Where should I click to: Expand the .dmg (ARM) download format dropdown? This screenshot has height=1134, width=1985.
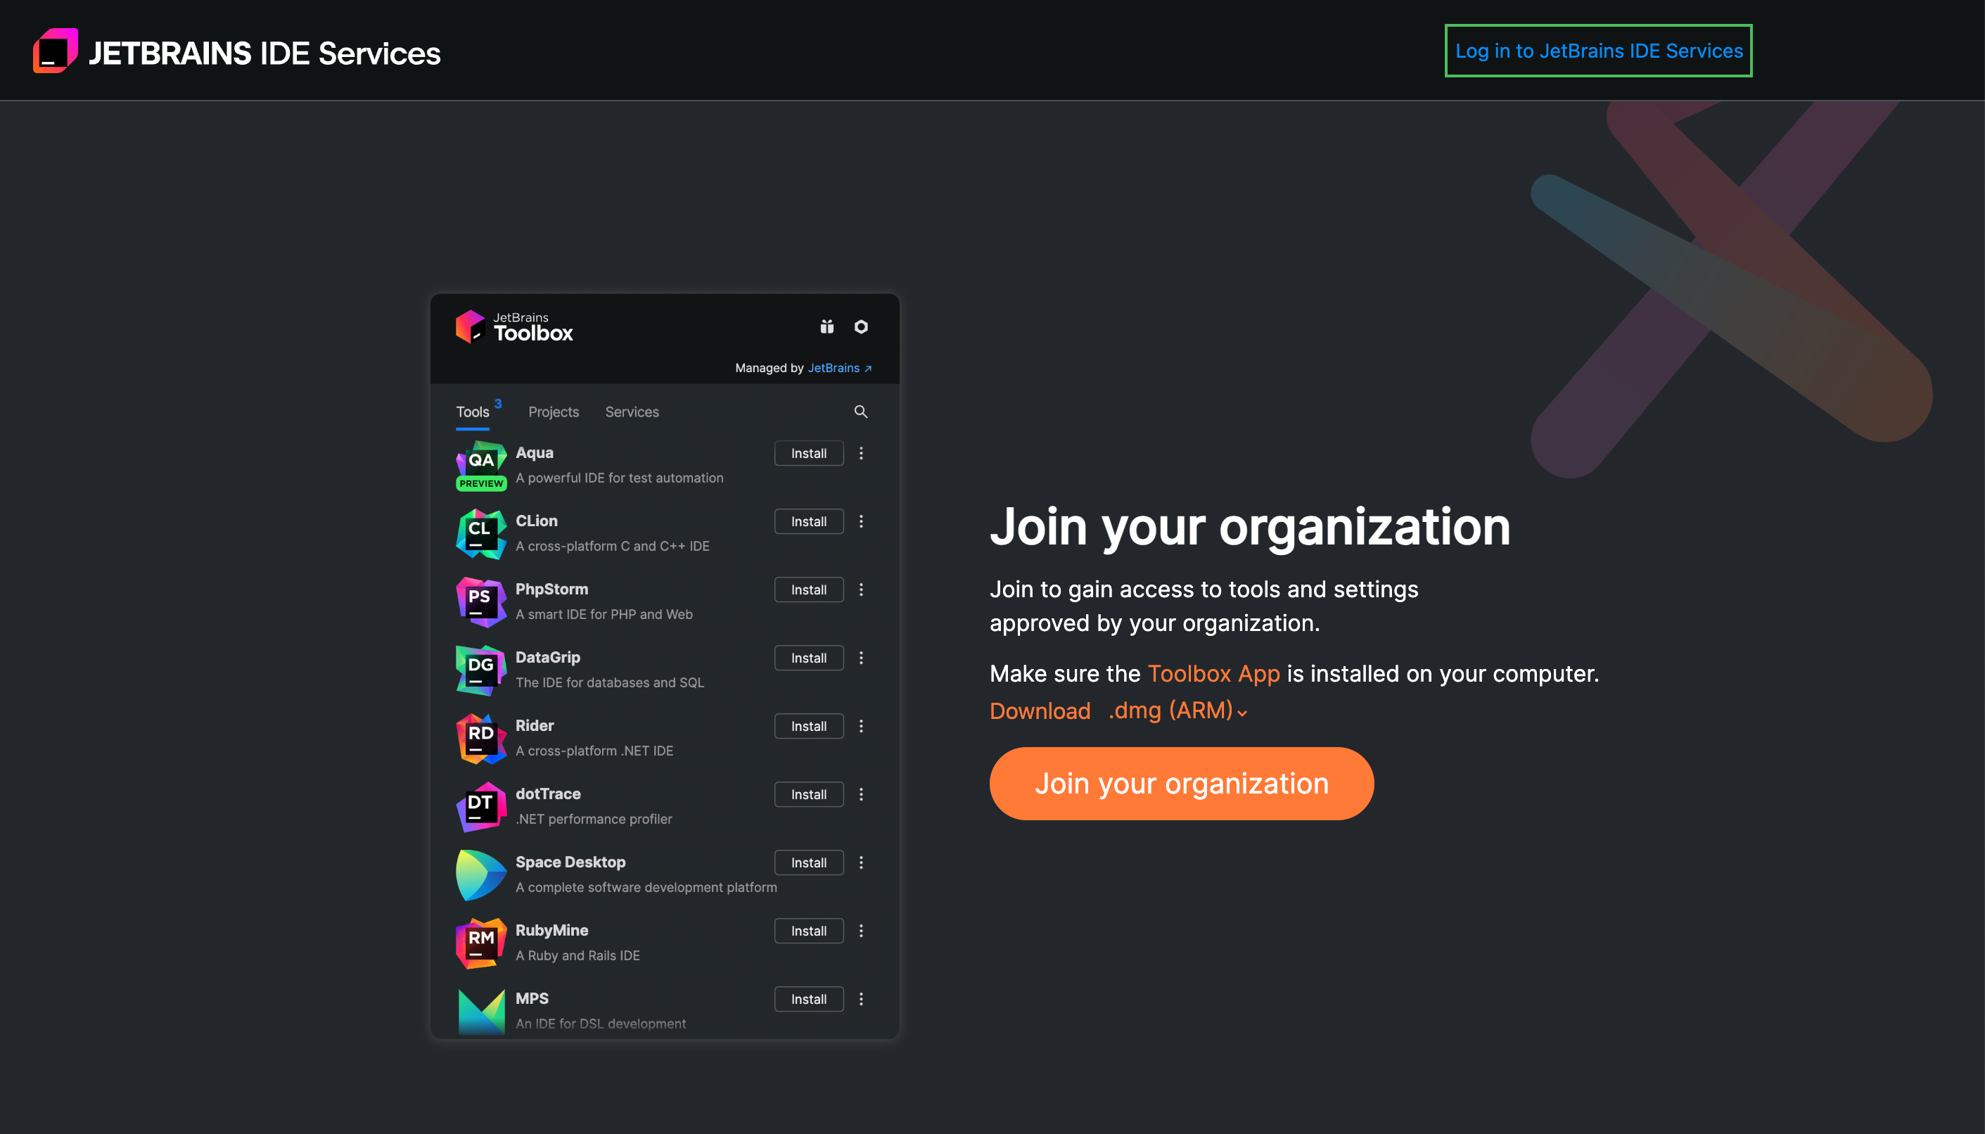click(x=1177, y=711)
